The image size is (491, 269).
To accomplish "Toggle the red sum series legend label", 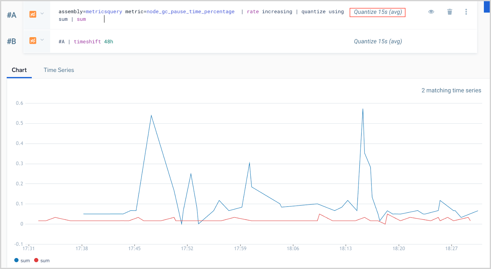I will (x=45, y=260).
